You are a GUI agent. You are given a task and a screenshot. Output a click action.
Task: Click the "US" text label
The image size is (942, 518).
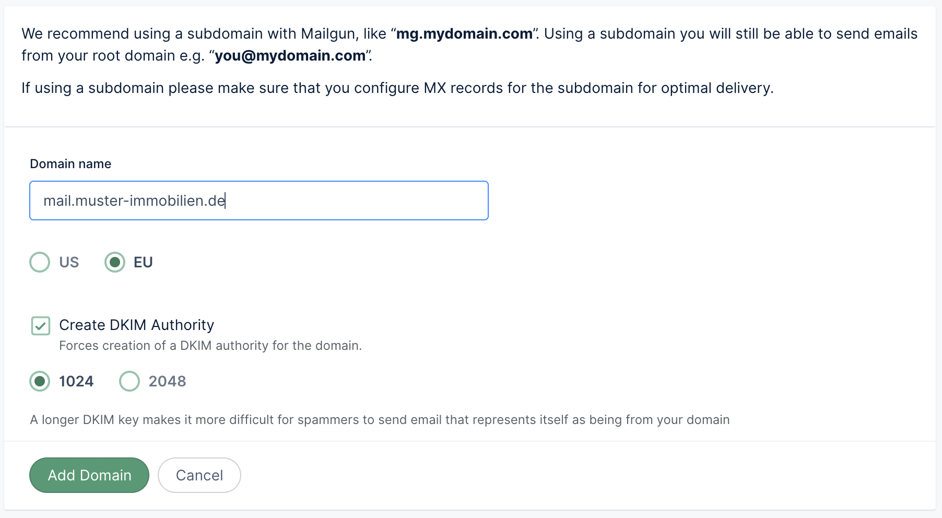point(69,262)
